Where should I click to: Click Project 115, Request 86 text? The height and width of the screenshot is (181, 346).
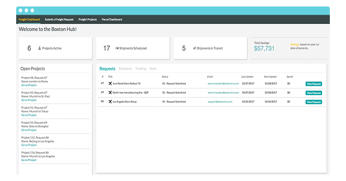coord(35,138)
